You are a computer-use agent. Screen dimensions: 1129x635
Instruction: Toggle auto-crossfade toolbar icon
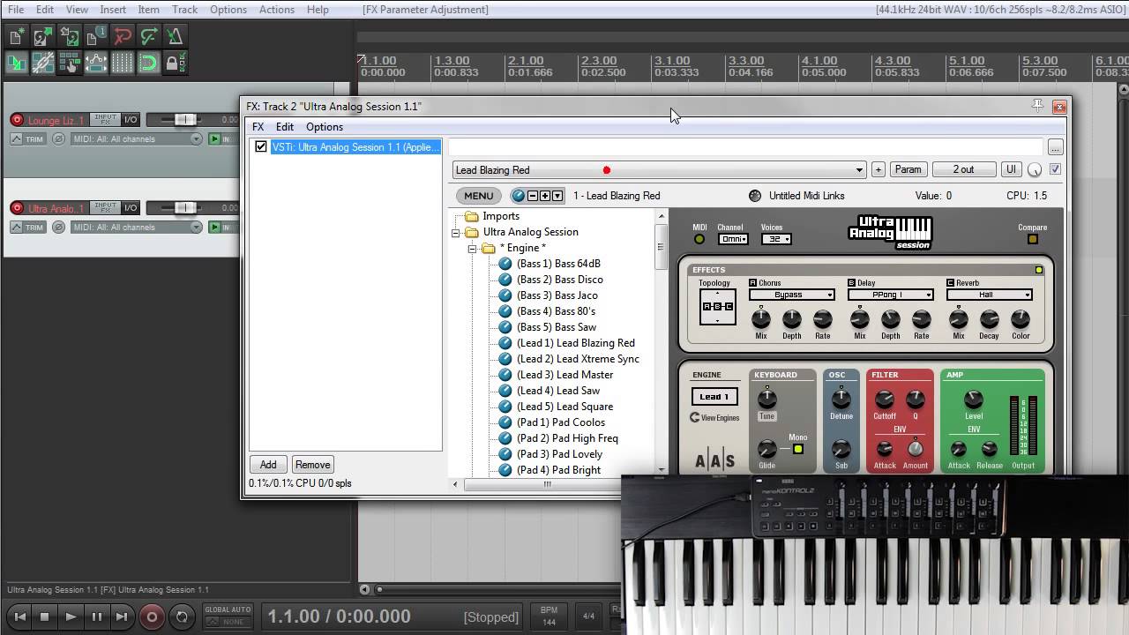click(17, 63)
